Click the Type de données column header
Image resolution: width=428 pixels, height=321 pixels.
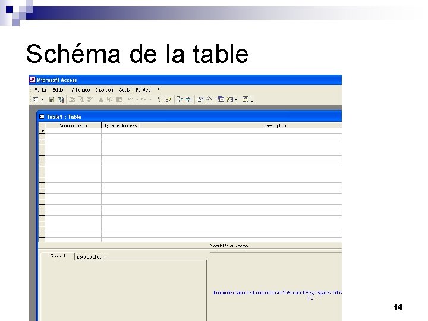(x=120, y=125)
